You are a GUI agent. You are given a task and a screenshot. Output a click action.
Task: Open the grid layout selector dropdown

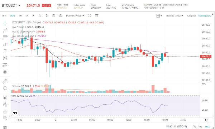(159, 16)
